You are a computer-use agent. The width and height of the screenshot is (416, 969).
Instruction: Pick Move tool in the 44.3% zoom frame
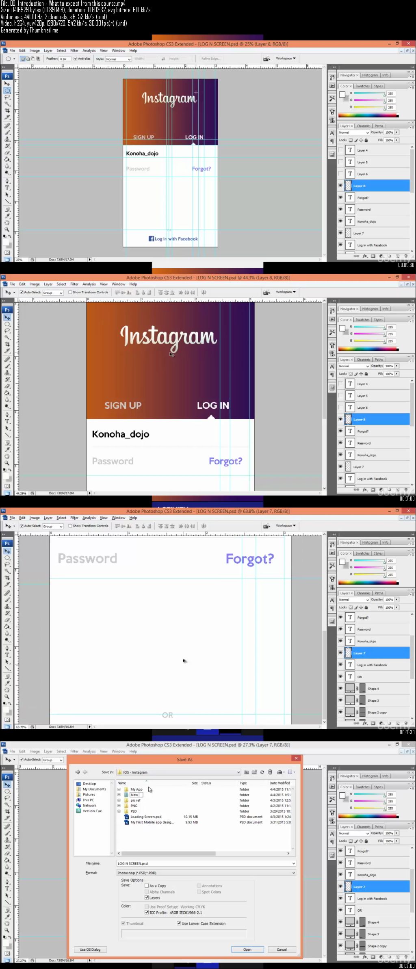[7, 318]
